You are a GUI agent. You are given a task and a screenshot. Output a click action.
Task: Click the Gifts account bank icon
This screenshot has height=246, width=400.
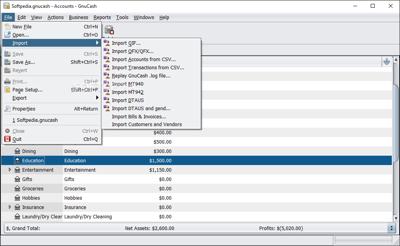17,179
